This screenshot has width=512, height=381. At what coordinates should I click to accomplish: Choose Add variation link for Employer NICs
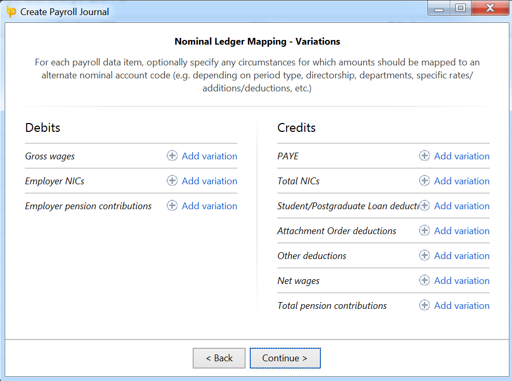209,181
